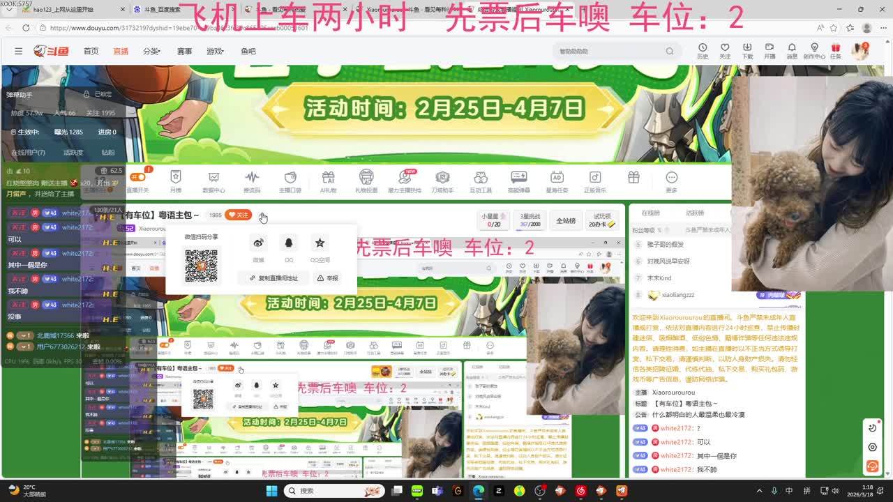Toggle the 已锁定 lock in 弹幕助手
The width and height of the screenshot is (893, 502).
pos(98,94)
